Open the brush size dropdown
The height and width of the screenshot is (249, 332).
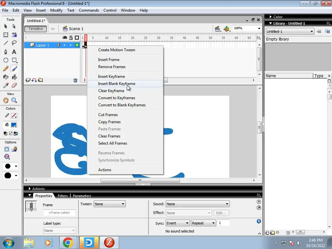[x=10, y=166]
